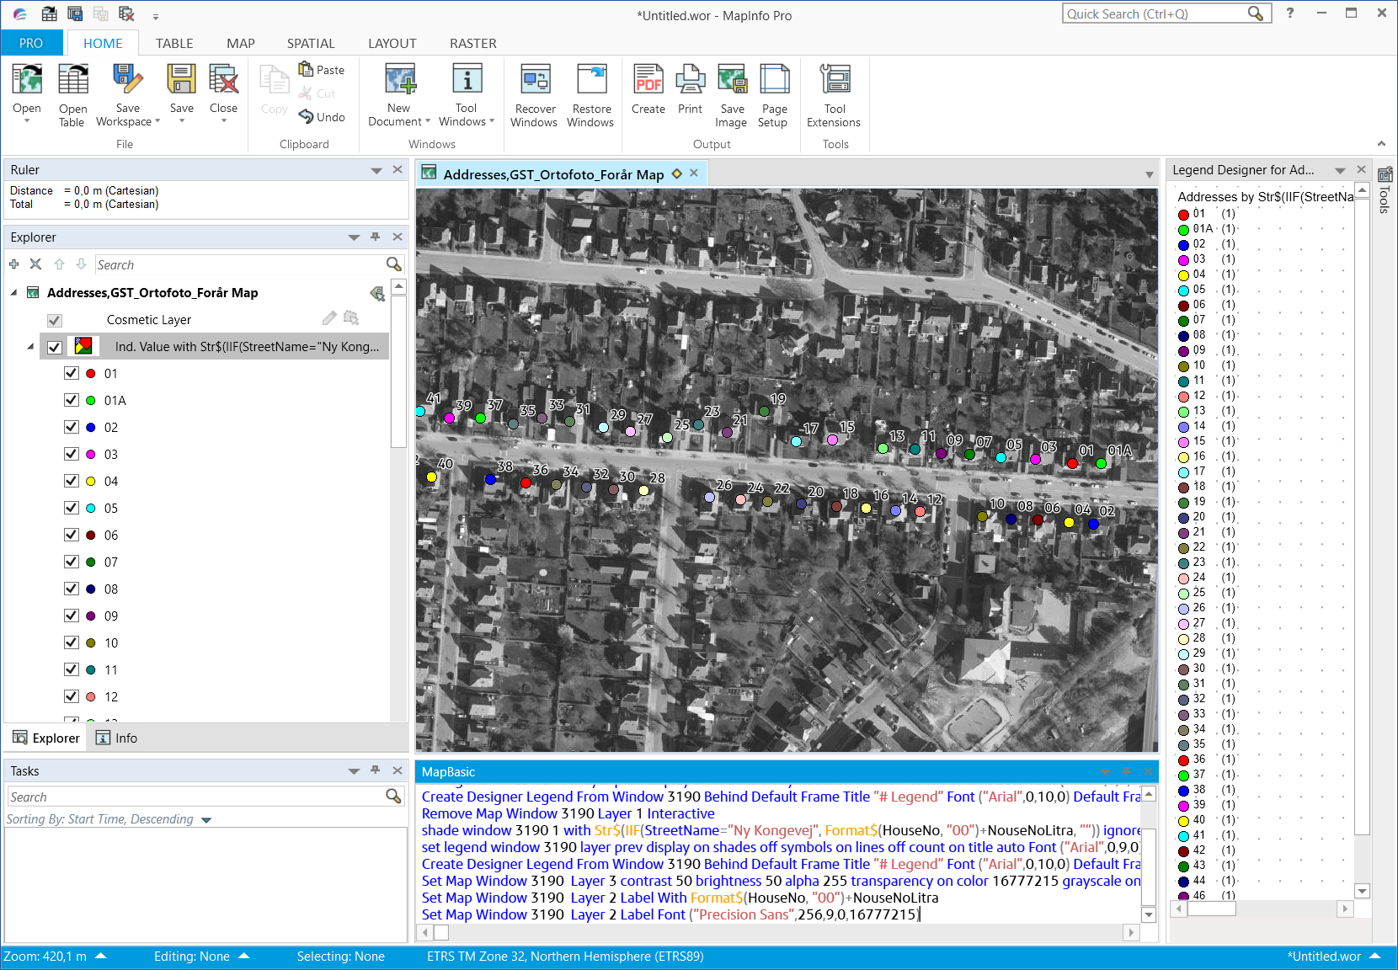Open the Sorting By dropdown in Tasks panel
The width and height of the screenshot is (1398, 970).
coord(207,818)
